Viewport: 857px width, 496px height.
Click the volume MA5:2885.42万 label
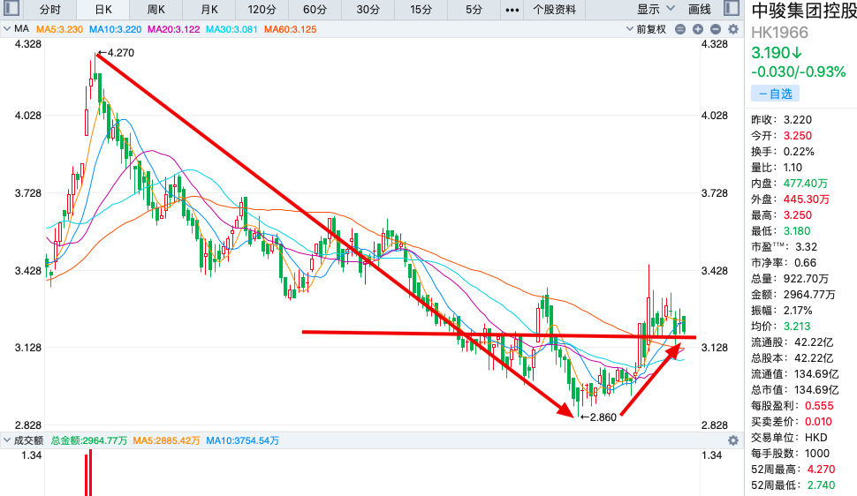167,440
